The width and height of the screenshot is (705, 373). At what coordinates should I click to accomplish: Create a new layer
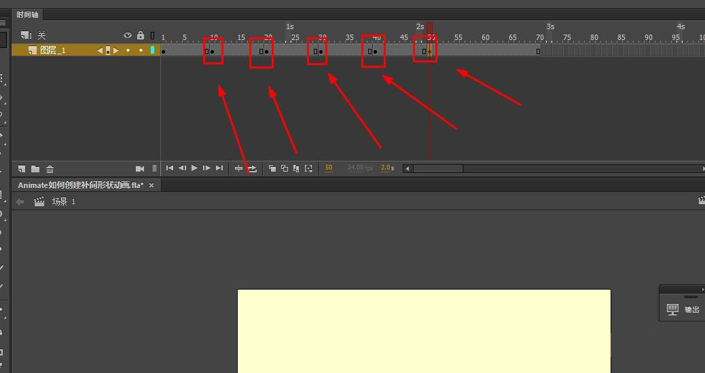tap(22, 169)
